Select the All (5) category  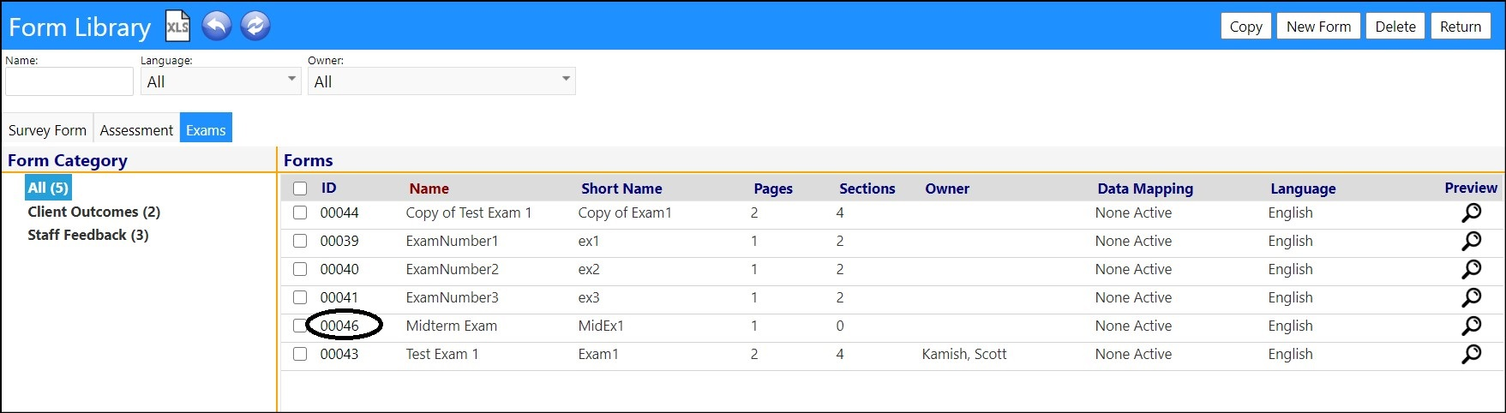coord(48,188)
